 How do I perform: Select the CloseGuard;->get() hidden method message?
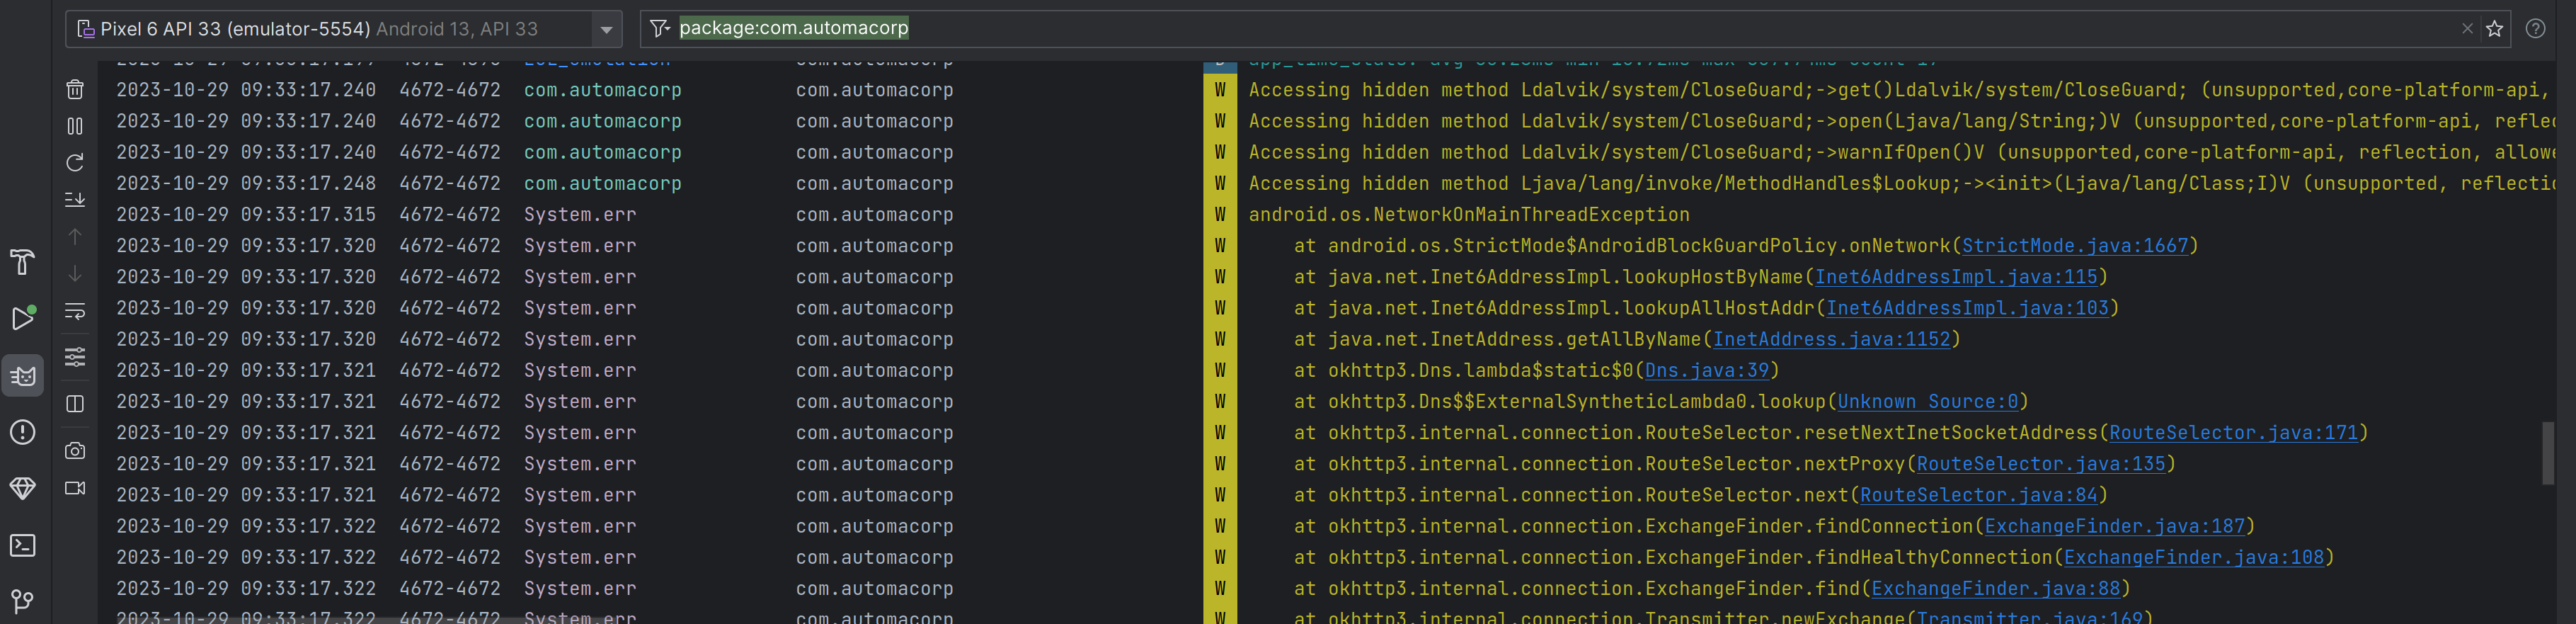(x=1899, y=90)
